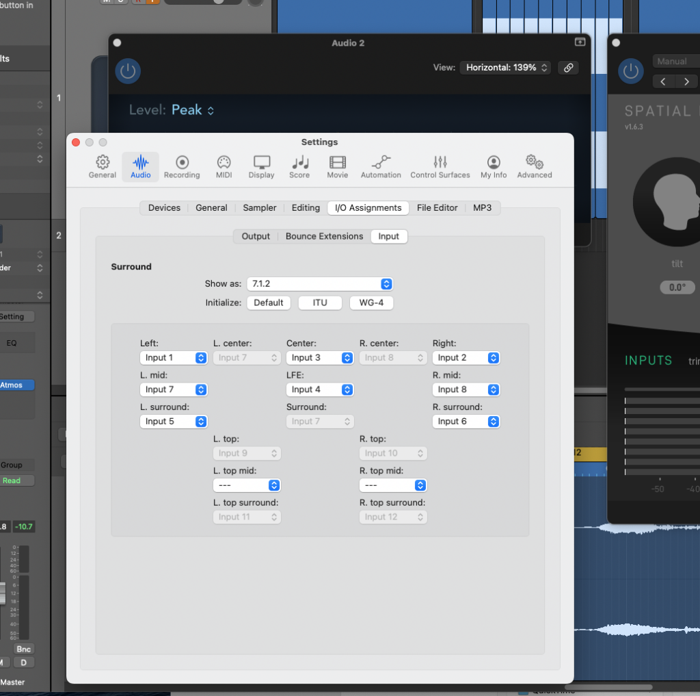
Task: Open the Control Surfaces settings pane
Action: (x=440, y=166)
